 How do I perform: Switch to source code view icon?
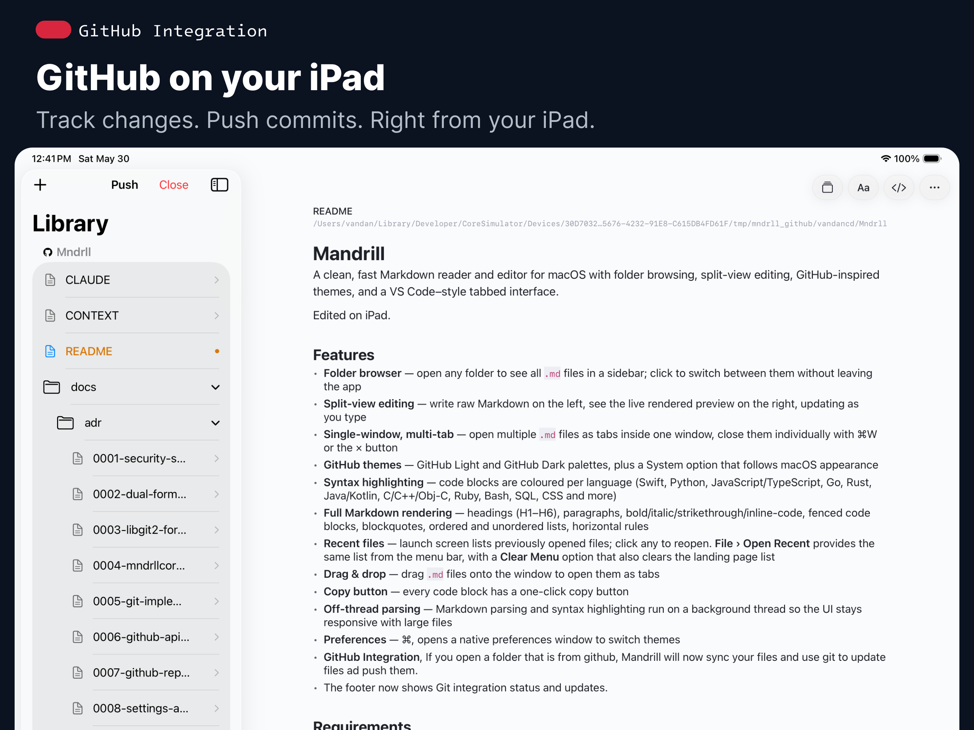(899, 187)
